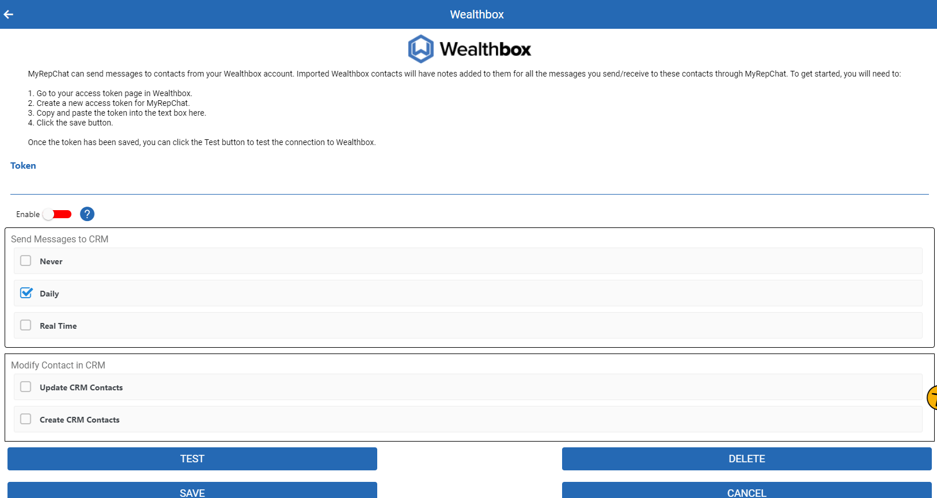Click the back arrow icon
The height and width of the screenshot is (498, 937).
click(x=9, y=14)
